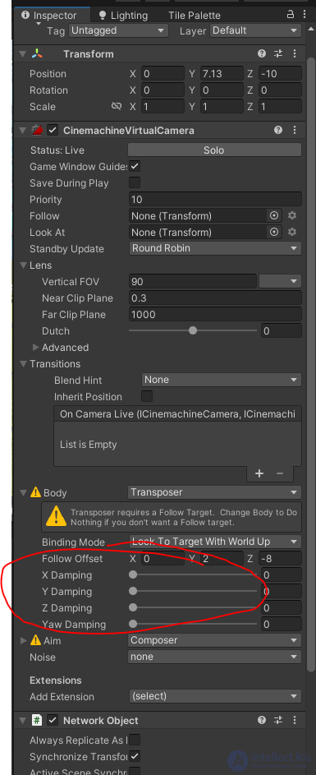Image resolution: width=316 pixels, height=775 pixels.
Task: Adjust the Y Damping slider
Action: tap(193, 591)
